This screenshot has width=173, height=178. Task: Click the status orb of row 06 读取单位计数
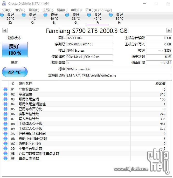(x=5, y=114)
